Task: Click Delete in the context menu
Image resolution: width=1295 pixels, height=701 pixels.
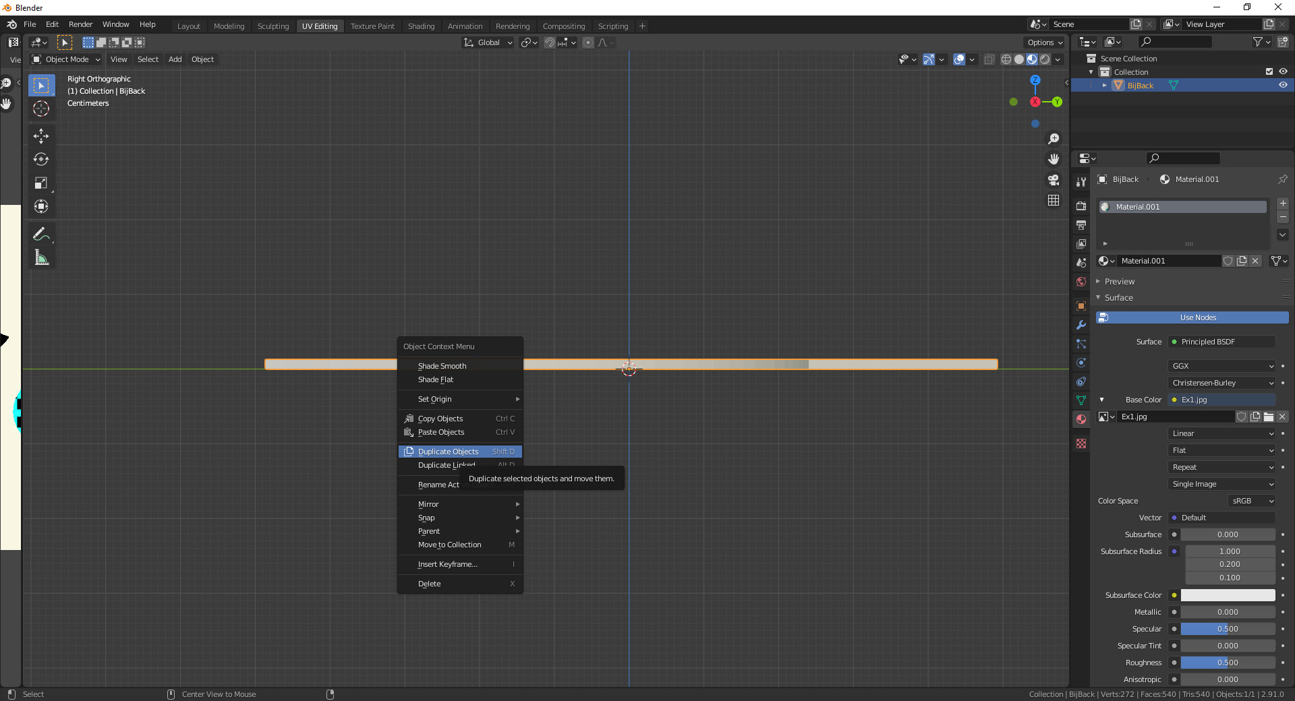Action: pos(430,584)
